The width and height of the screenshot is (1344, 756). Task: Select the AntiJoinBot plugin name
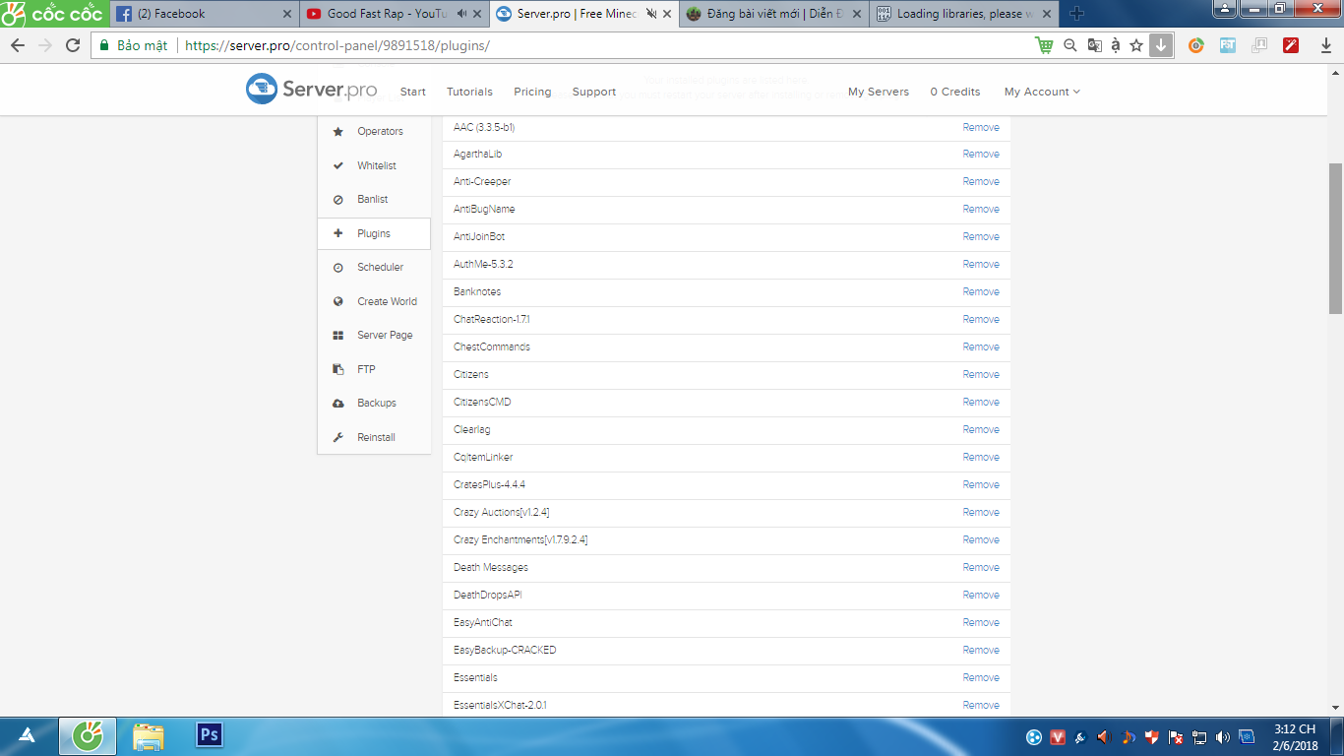click(x=479, y=237)
